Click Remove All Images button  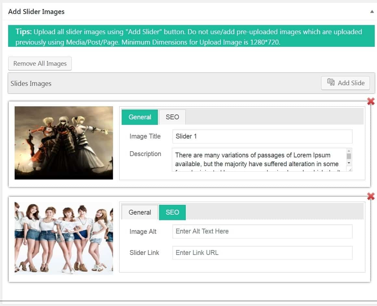(x=40, y=63)
